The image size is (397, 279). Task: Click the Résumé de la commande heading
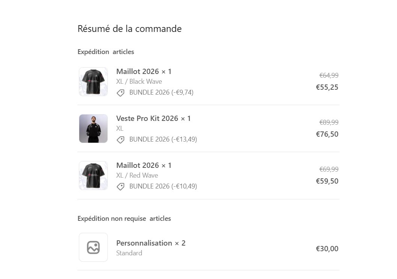coord(130,29)
